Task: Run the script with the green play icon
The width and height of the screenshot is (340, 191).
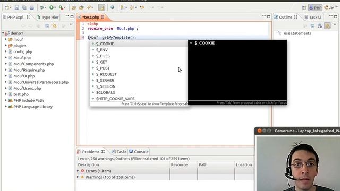Action: click(51, 7)
